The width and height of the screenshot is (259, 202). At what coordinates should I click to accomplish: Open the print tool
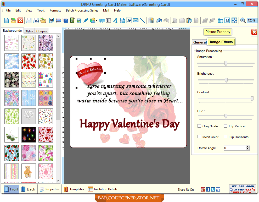click(x=58, y=20)
